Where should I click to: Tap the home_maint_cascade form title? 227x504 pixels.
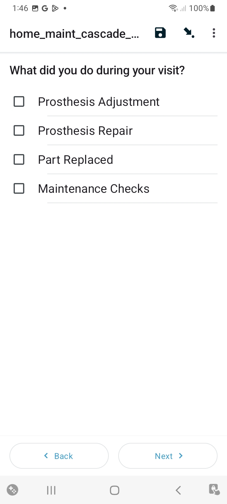point(74,33)
